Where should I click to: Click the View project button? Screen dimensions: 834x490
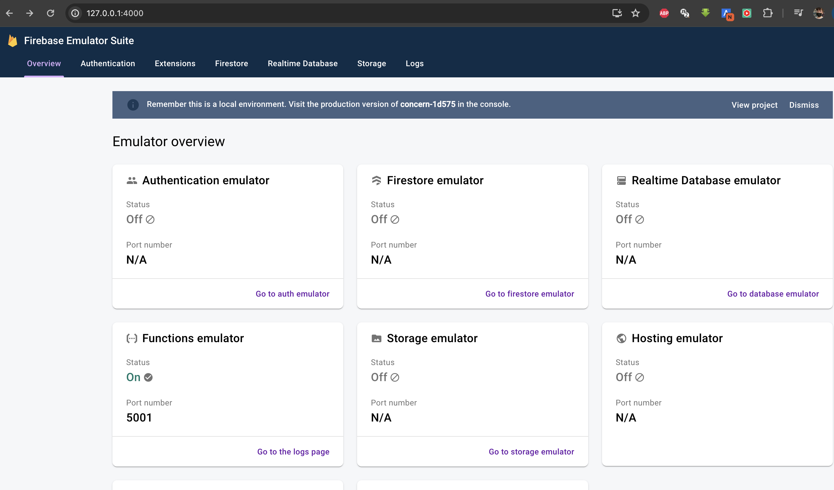pos(754,105)
